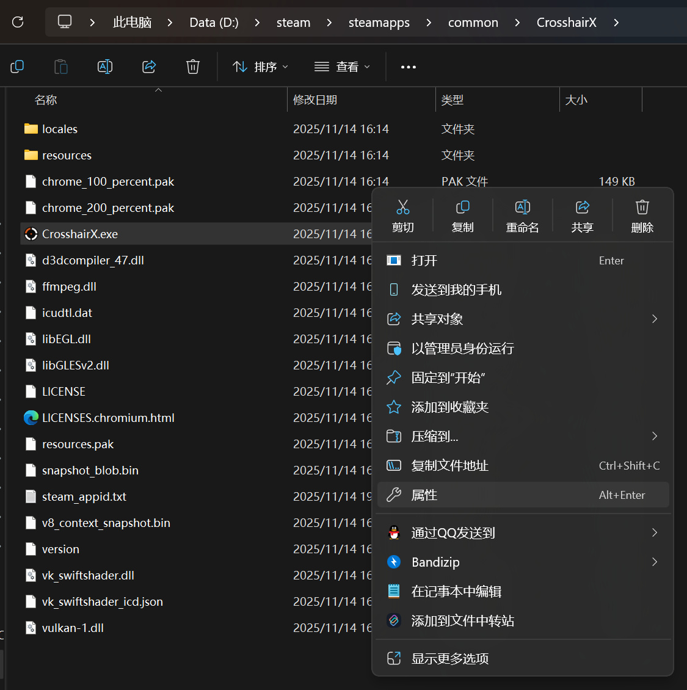Click the This PC monitor icon in breadcrumb
The width and height of the screenshot is (687, 690).
point(65,21)
